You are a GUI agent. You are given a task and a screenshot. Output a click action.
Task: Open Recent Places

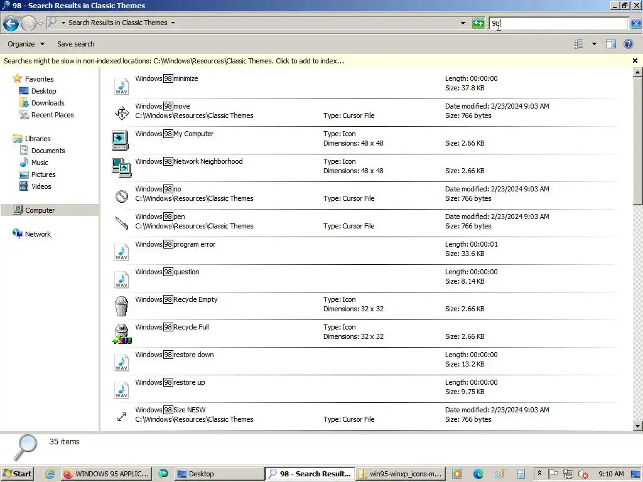coord(53,115)
